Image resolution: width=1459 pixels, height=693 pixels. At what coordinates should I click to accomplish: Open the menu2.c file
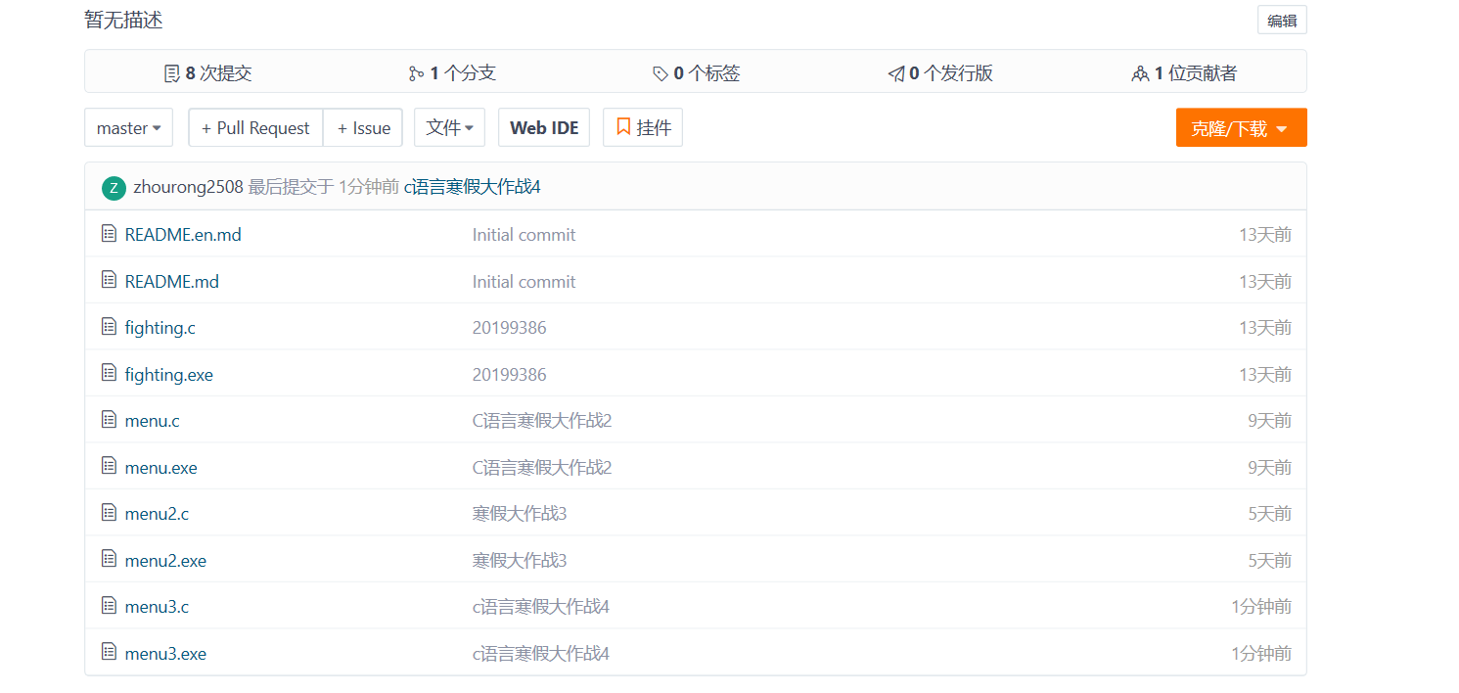[158, 514]
